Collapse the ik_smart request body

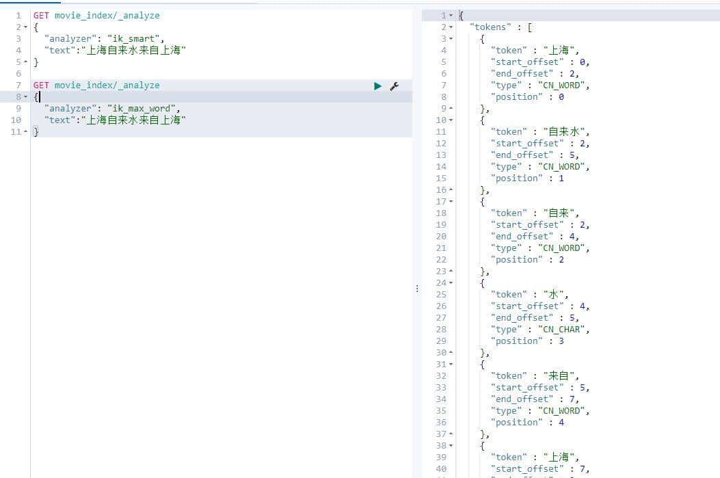[x=26, y=27]
